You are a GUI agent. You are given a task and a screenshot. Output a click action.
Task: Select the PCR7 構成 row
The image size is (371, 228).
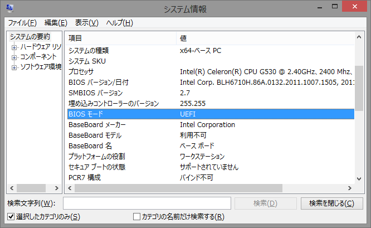click(x=211, y=178)
